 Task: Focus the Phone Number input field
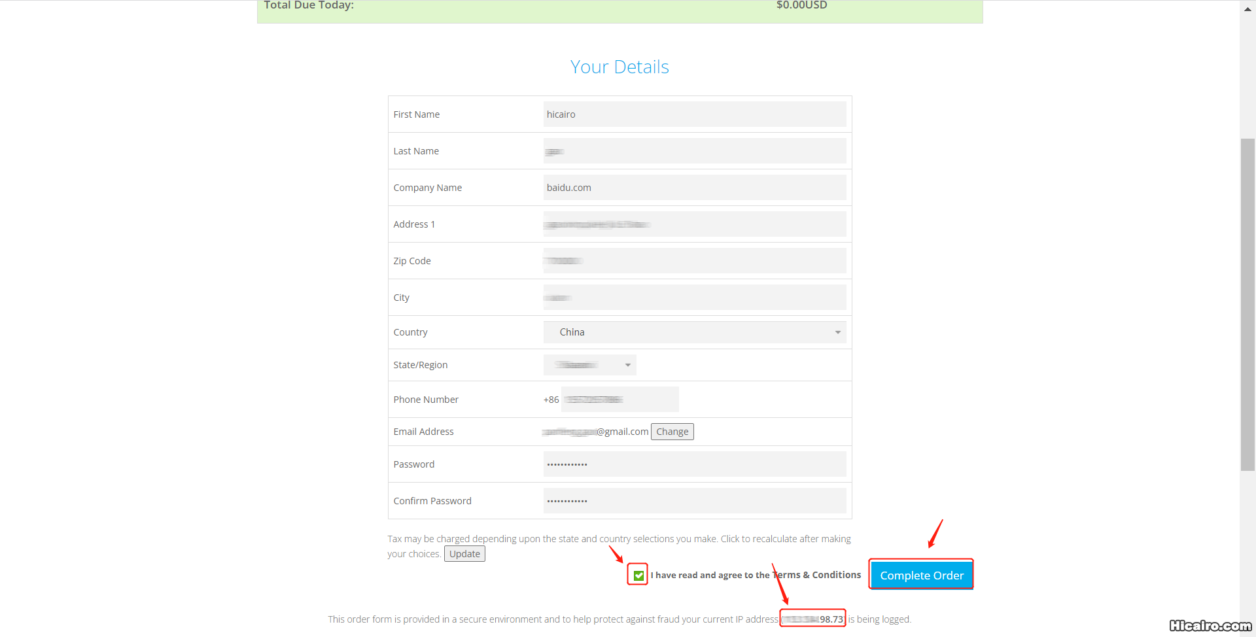point(619,400)
